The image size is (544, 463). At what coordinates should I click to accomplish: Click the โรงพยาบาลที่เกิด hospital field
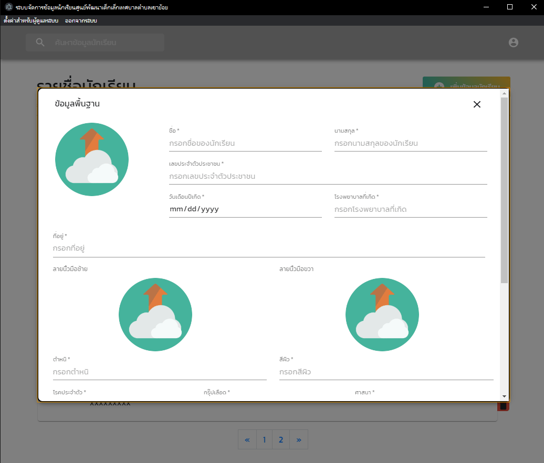(x=410, y=209)
